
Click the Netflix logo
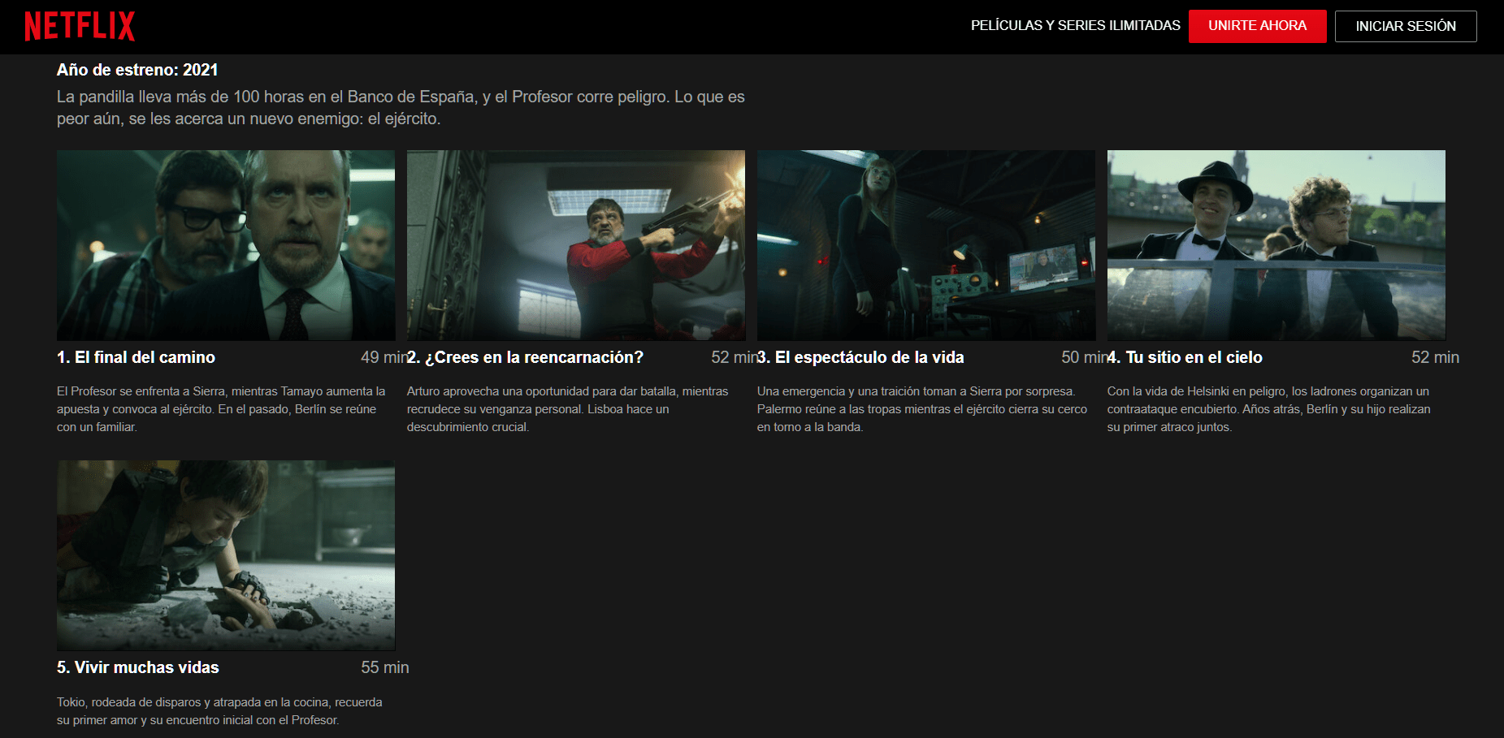80,26
